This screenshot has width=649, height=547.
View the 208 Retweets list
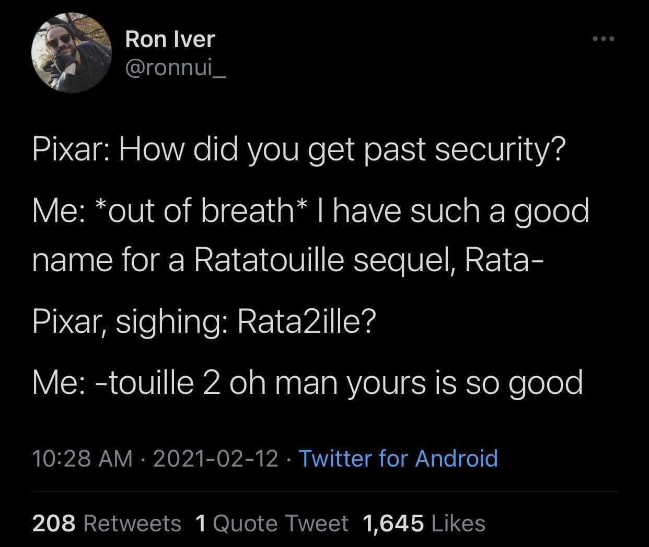pyautogui.click(x=107, y=523)
